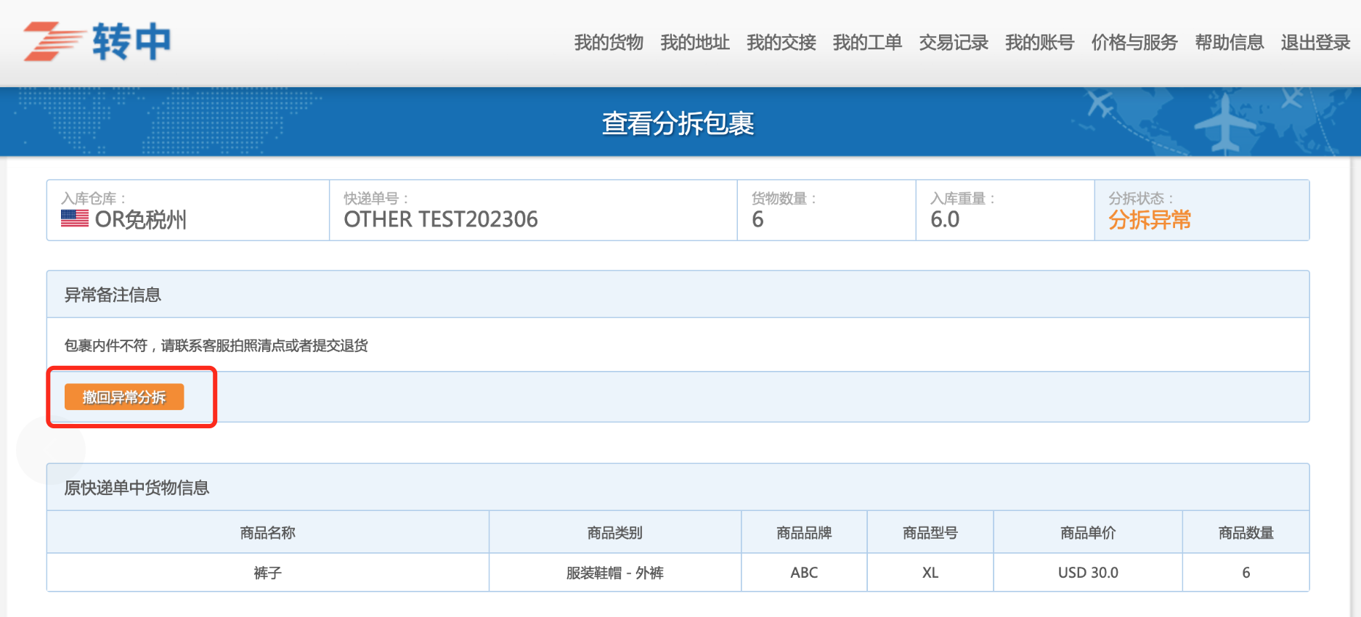1361x617 pixels.
Task: Click the 入库重量 label
Action: (962, 198)
